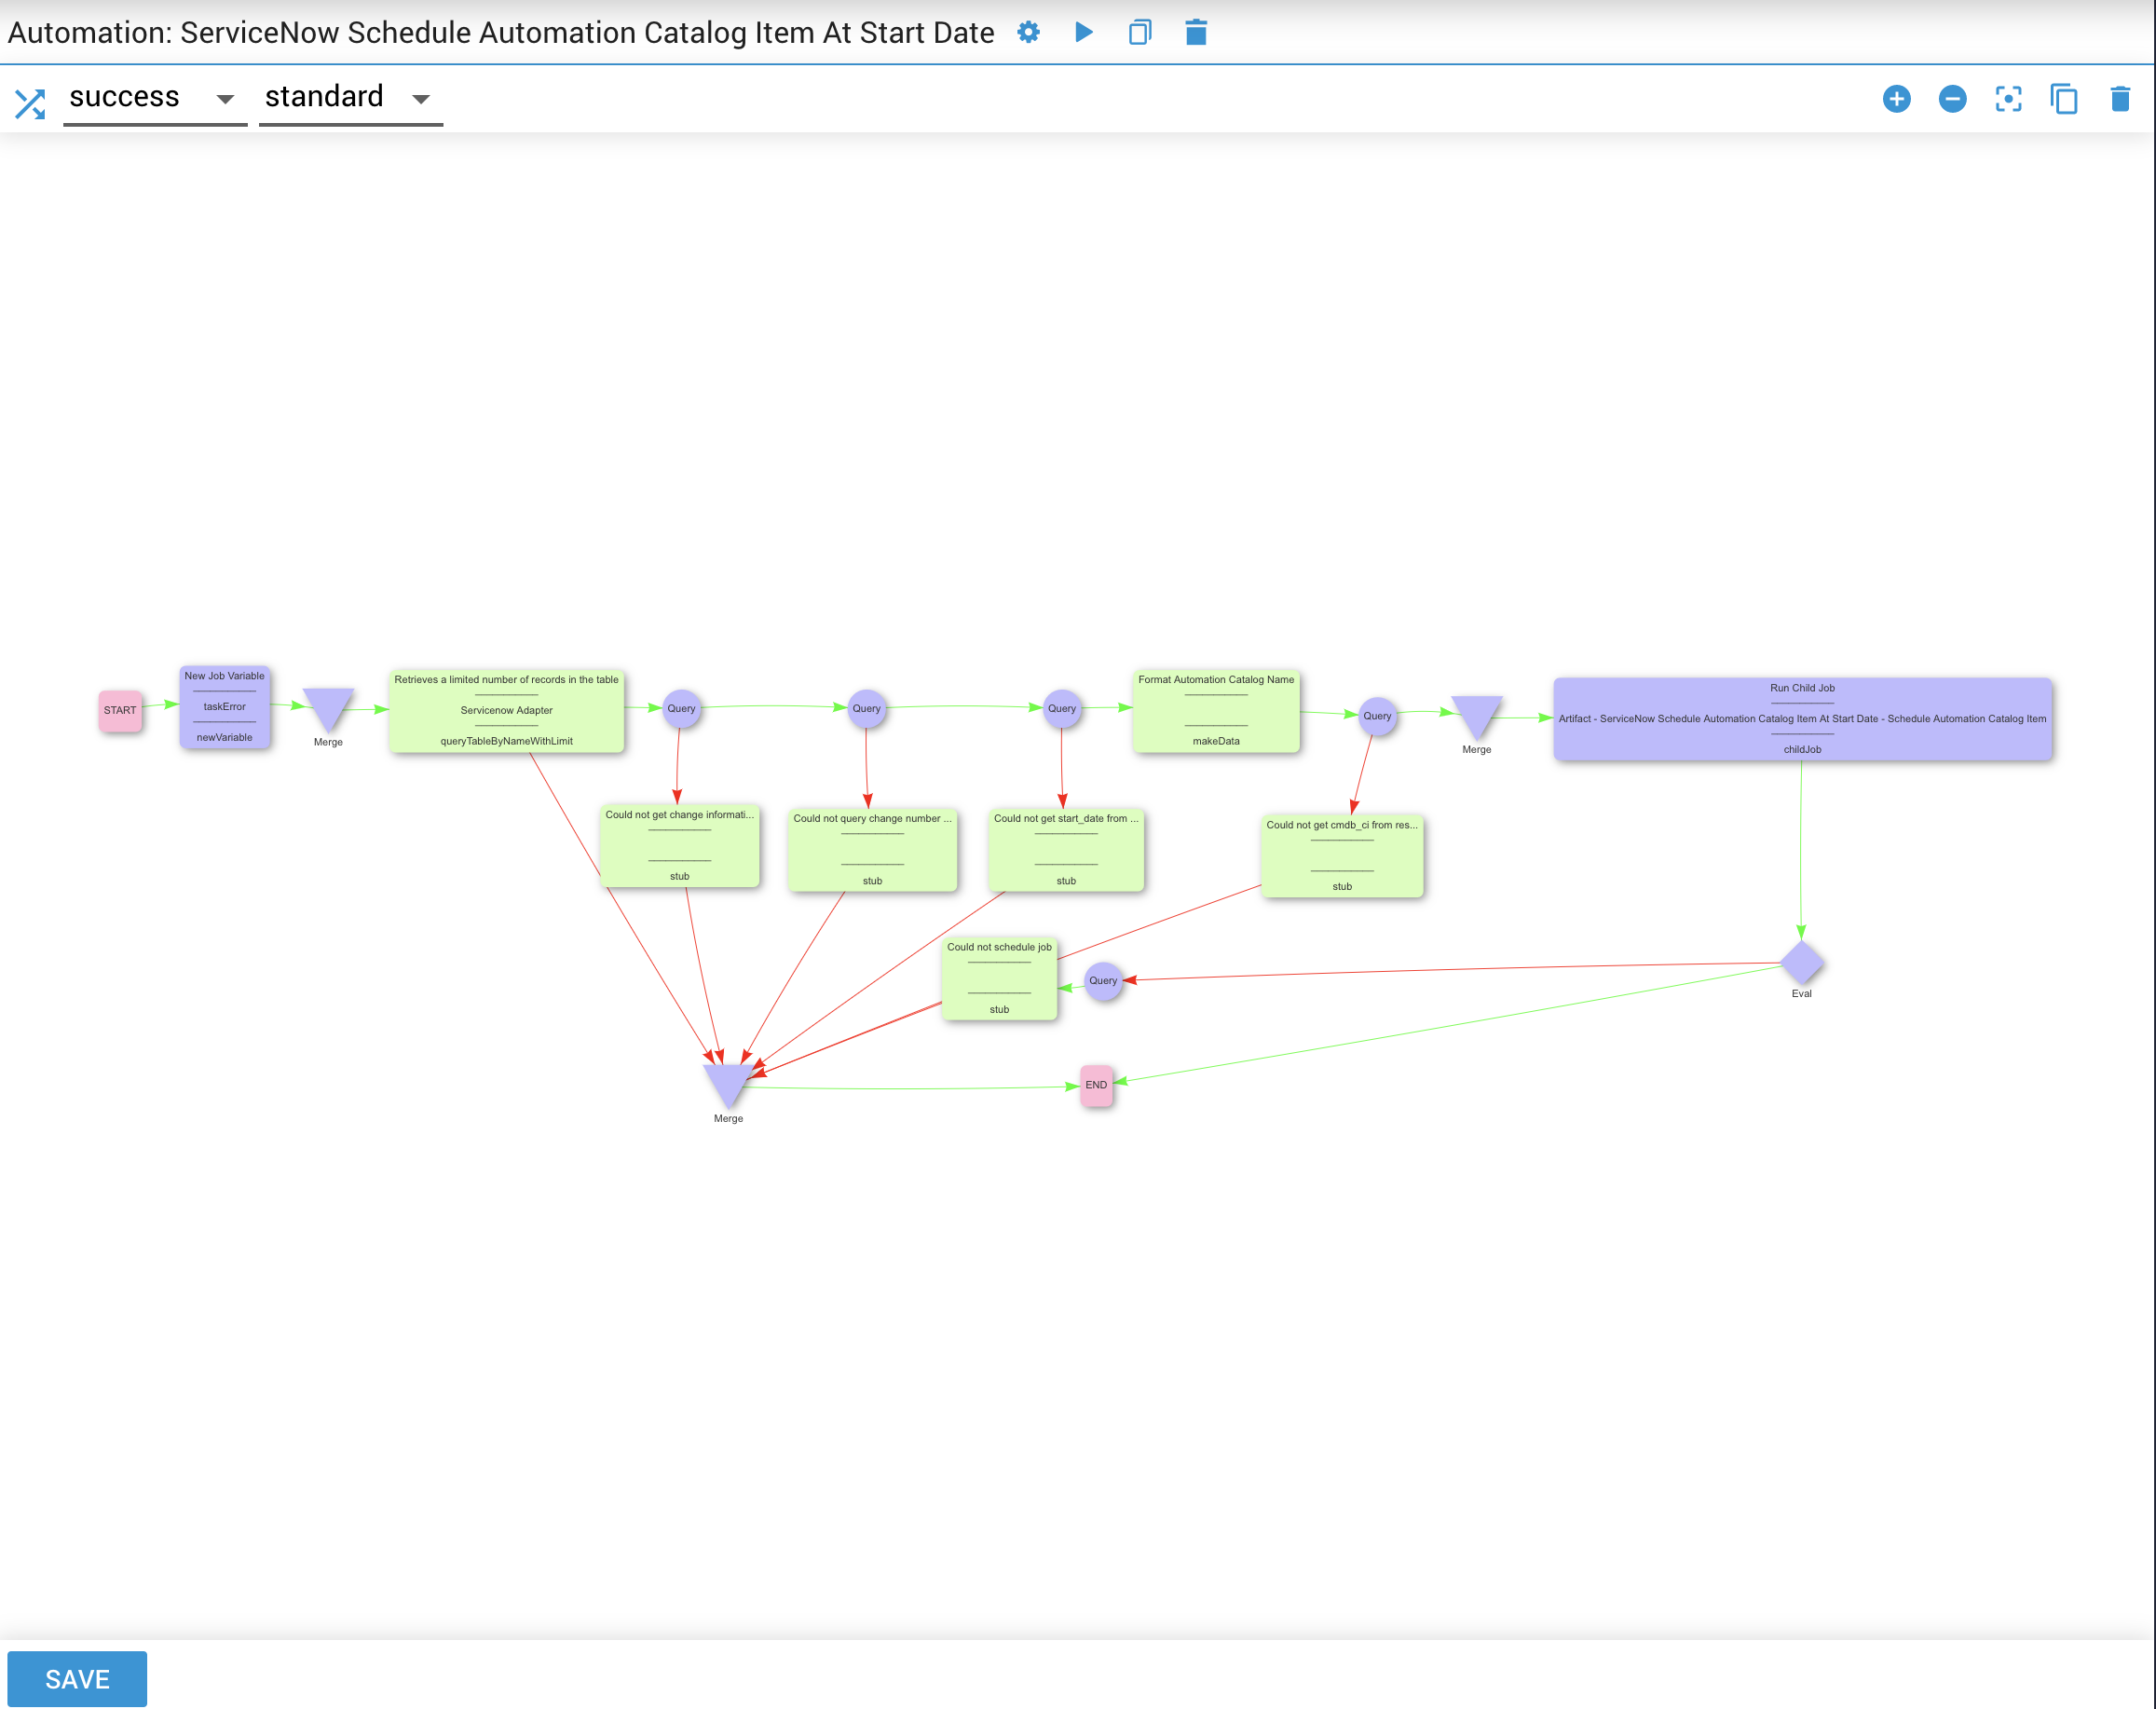Delete selected node with canvas trash icon

click(2120, 99)
